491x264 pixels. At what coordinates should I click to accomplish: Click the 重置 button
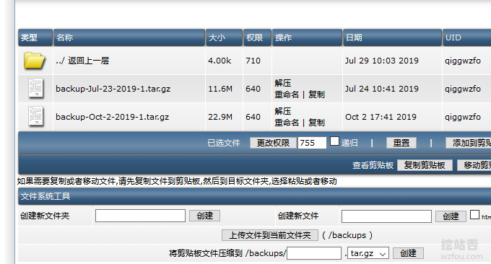401,143
